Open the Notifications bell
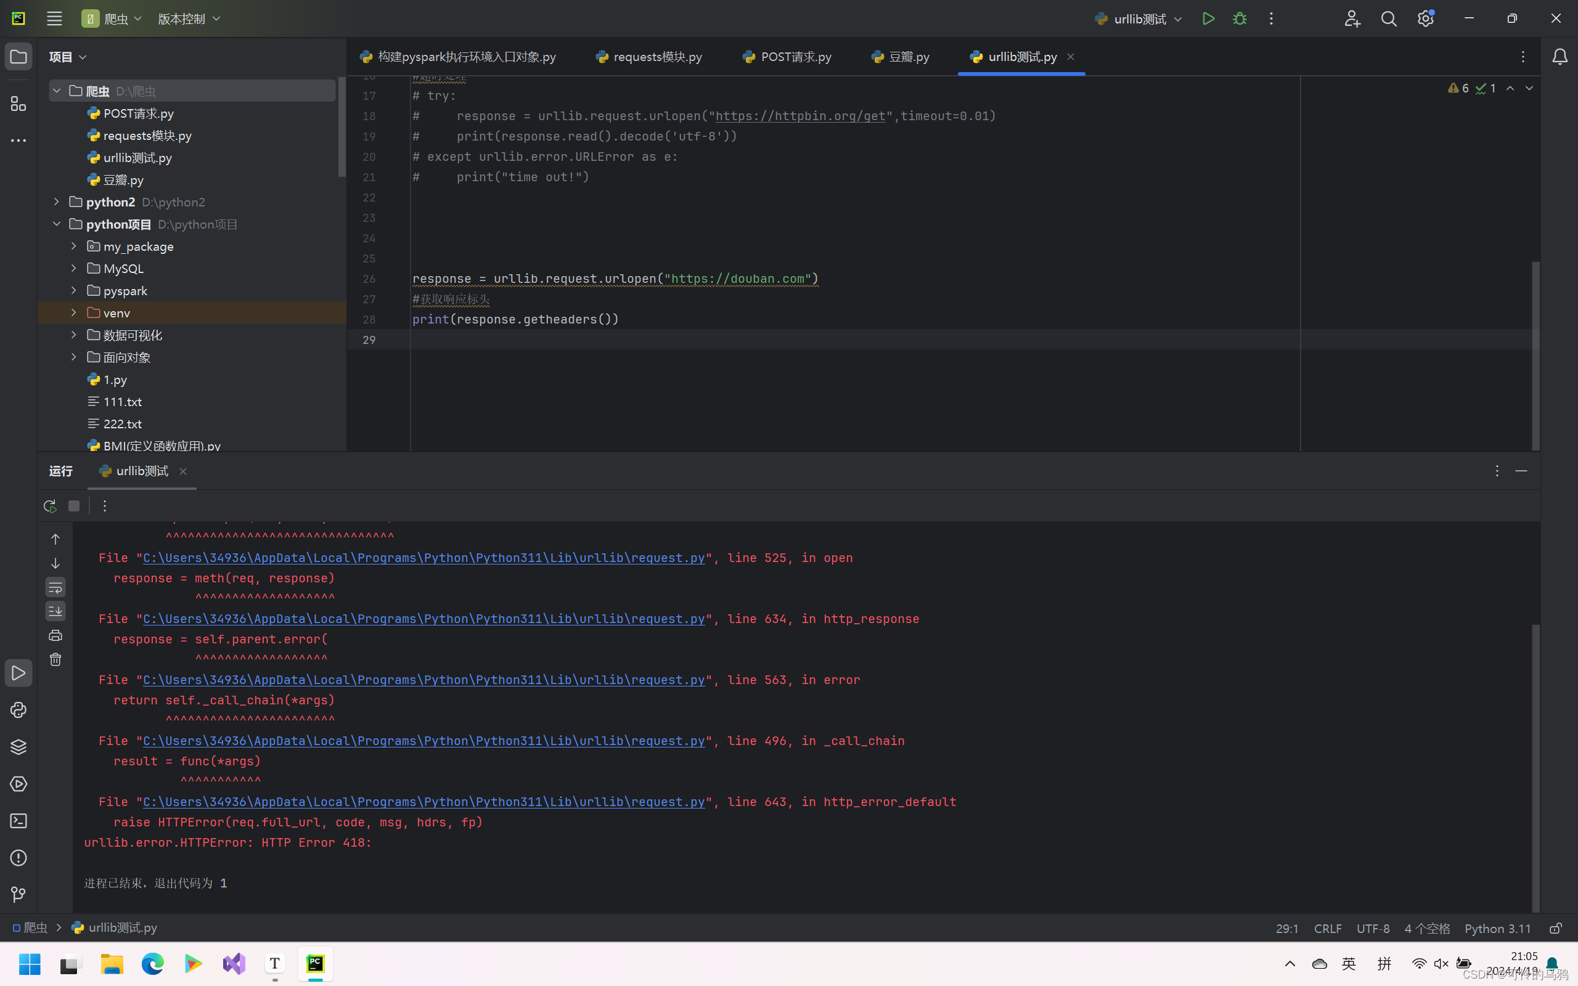Viewport: 1578px width, 986px height. pyautogui.click(x=1560, y=57)
